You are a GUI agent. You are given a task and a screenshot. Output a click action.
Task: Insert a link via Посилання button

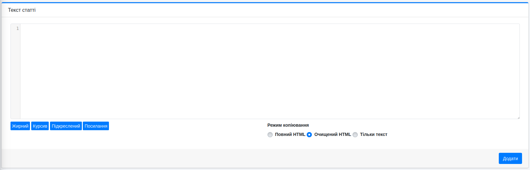pyautogui.click(x=96, y=126)
